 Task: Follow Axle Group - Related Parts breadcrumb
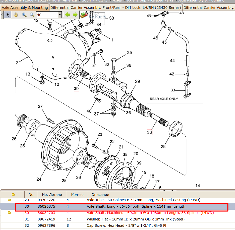(x=150, y=1)
